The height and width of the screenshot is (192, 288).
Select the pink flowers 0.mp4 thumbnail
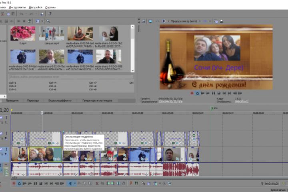23,33
